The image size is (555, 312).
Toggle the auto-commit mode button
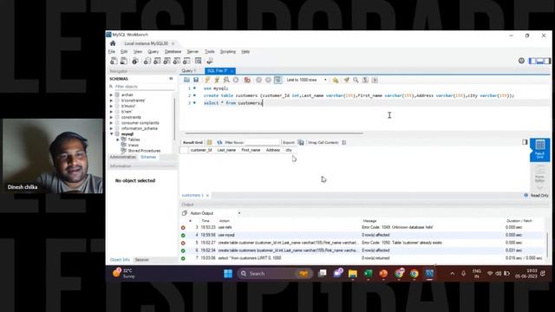(x=277, y=80)
